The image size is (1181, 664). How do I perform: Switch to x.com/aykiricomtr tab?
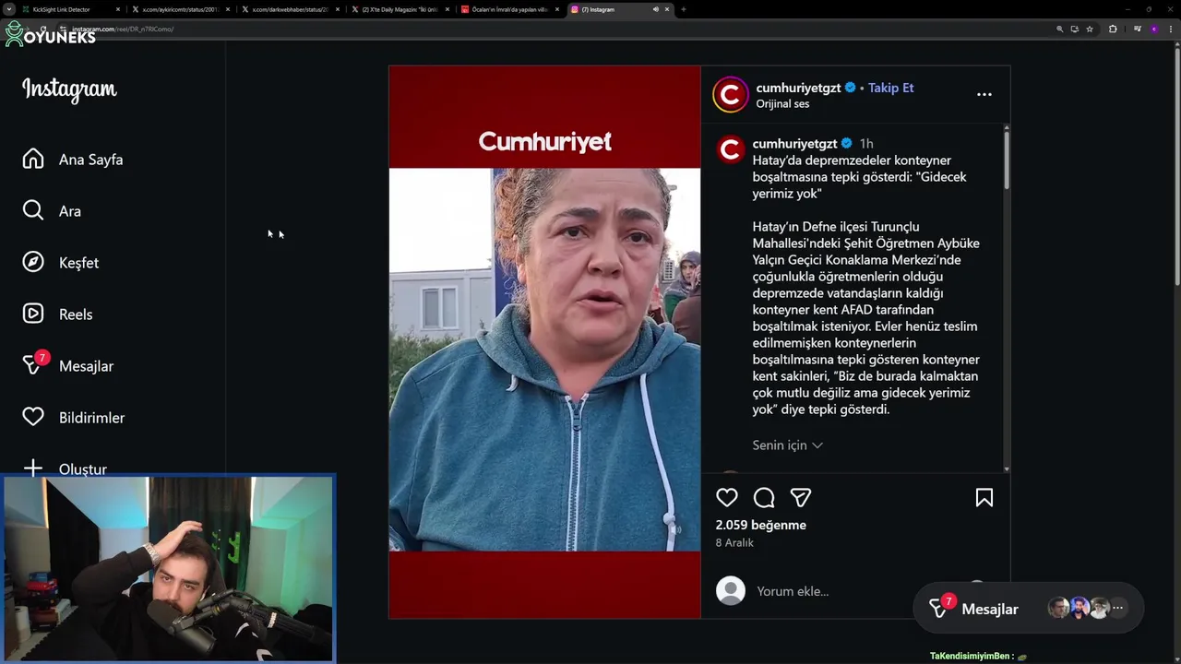tap(180, 9)
